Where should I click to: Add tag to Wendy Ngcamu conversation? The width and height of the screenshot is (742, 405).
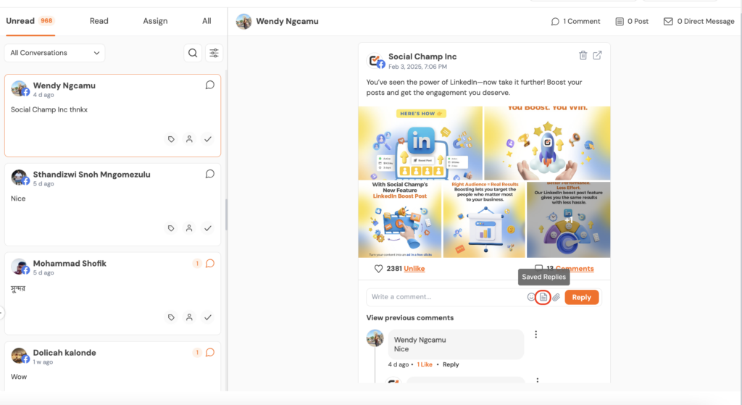coord(171,139)
